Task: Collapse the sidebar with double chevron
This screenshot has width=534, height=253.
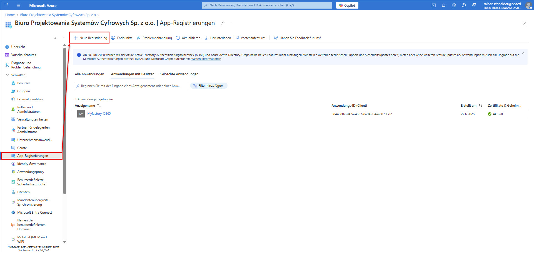Action: (x=63, y=38)
